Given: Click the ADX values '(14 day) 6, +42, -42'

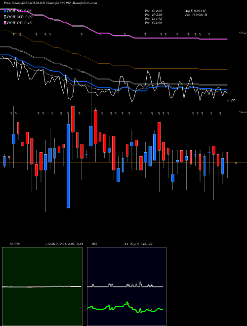Looking at the screenshot, I should pyautogui.click(x=138, y=244).
